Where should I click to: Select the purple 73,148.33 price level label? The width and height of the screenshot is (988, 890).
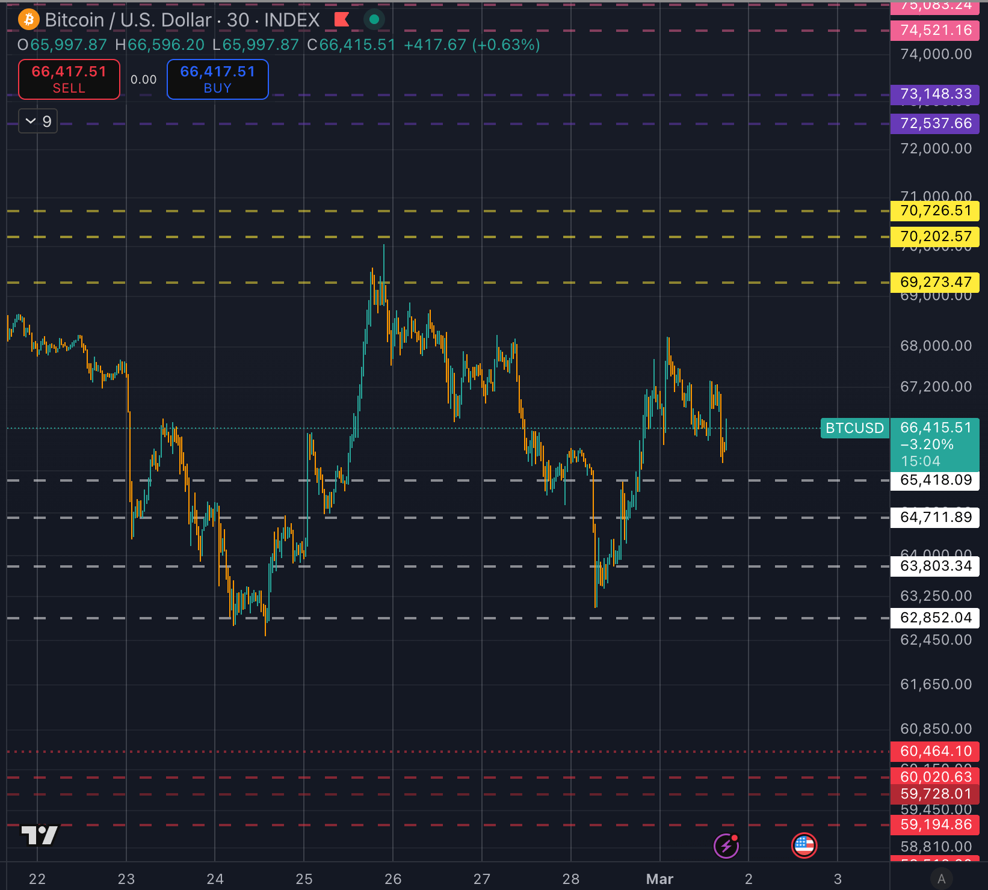pos(935,94)
